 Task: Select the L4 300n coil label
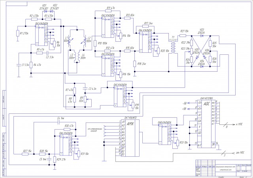pos(83,56)
